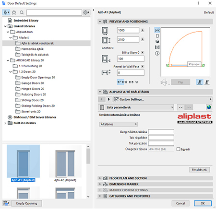
Task: Open the globe web link icon
Action: (209, 107)
